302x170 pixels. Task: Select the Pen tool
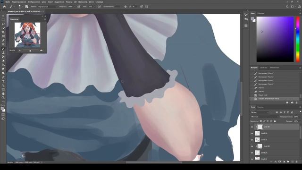[3, 77]
